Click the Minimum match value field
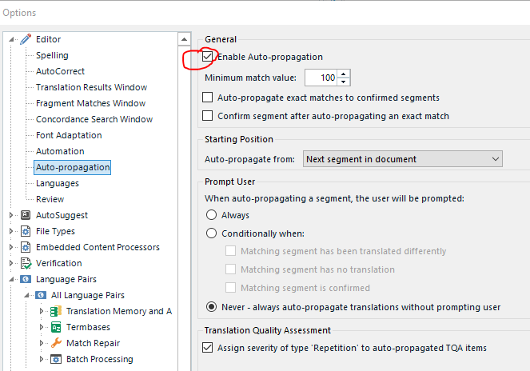This screenshot has width=530, height=371. pos(321,78)
